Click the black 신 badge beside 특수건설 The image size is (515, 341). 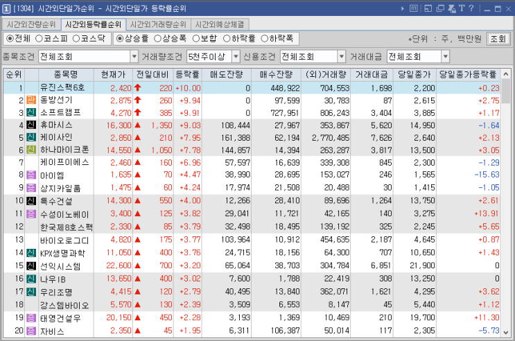(x=31, y=200)
